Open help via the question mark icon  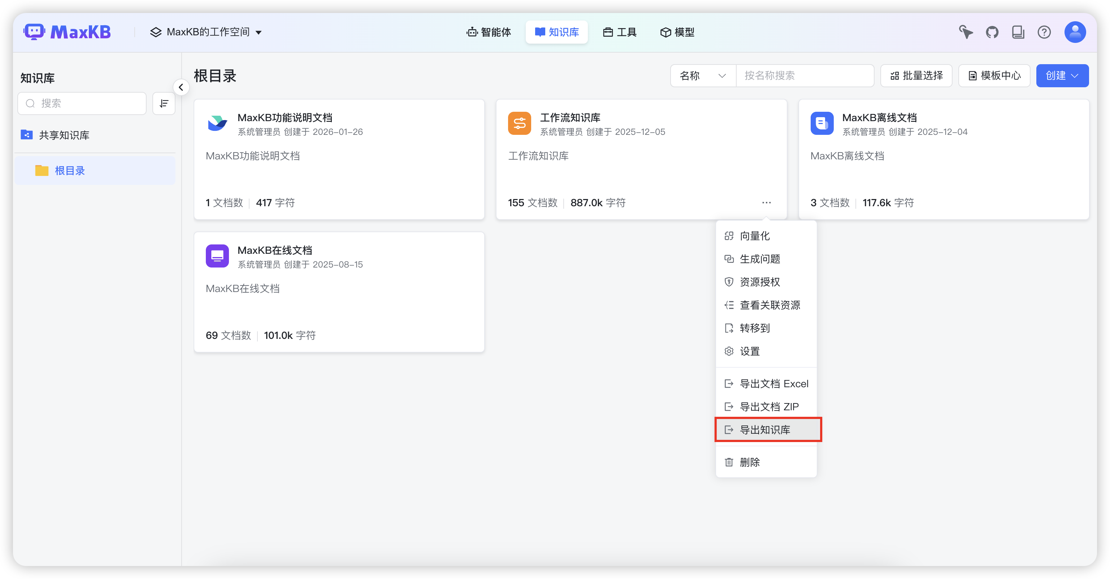(x=1044, y=32)
